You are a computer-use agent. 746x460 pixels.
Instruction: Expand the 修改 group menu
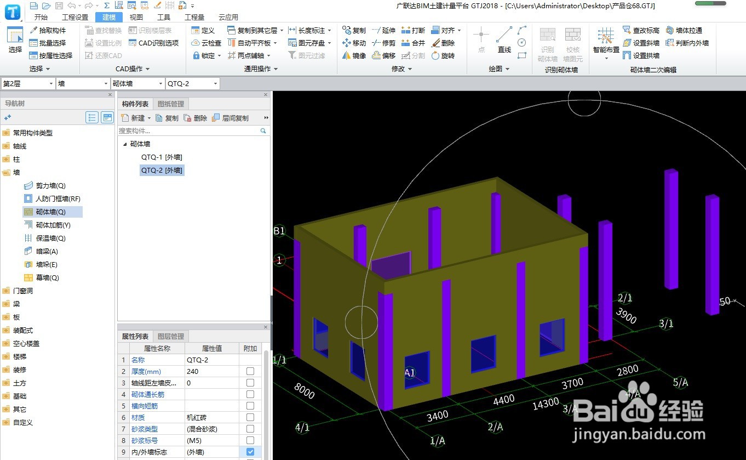401,69
